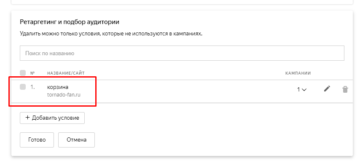360x161 pixels.
Task: Open the корзина condition name
Action: tap(58, 87)
